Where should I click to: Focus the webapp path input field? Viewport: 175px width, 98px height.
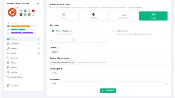tap(121, 62)
